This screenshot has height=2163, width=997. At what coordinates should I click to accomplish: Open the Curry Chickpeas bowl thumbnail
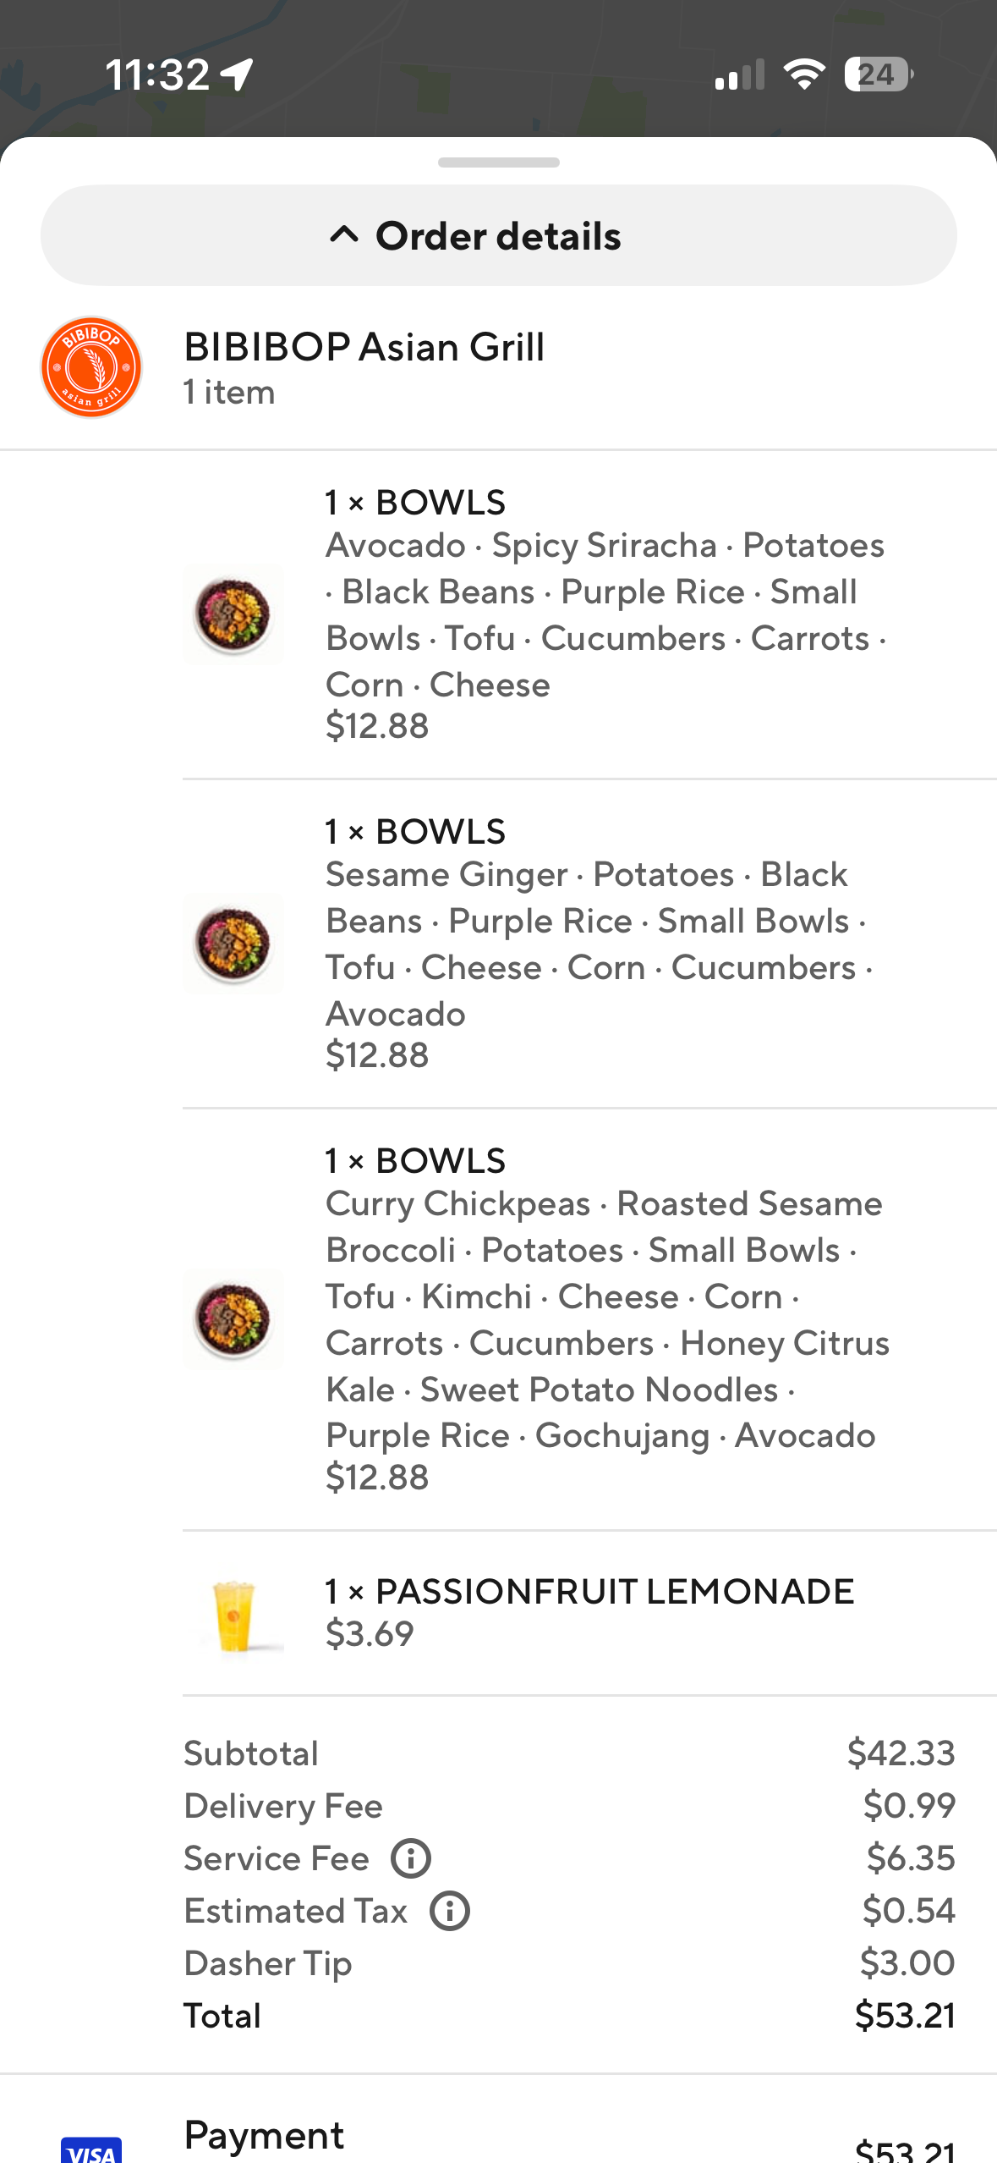(233, 1319)
